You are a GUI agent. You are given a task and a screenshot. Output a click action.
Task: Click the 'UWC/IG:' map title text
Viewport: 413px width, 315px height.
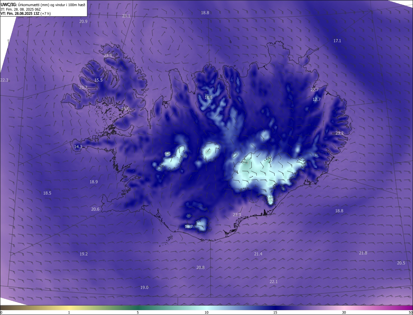[9, 5]
